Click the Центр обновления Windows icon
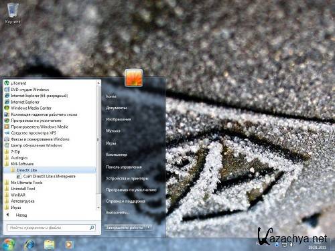 pos(7,145)
